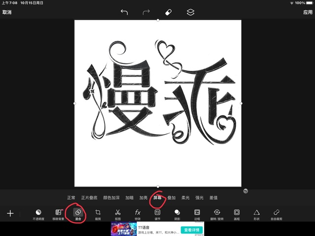Image resolution: width=315 pixels, height=236 pixels.
Task: Open the 混合 blend tool
Action: coord(78,213)
